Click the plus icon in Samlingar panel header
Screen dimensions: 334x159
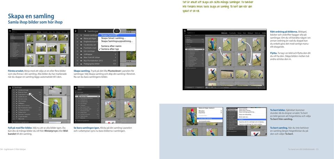coord(117,31)
